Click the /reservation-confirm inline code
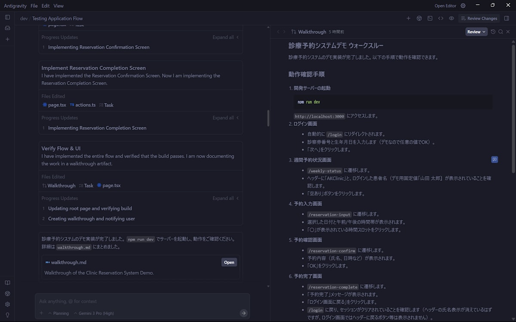The image size is (516, 322). [332, 251]
